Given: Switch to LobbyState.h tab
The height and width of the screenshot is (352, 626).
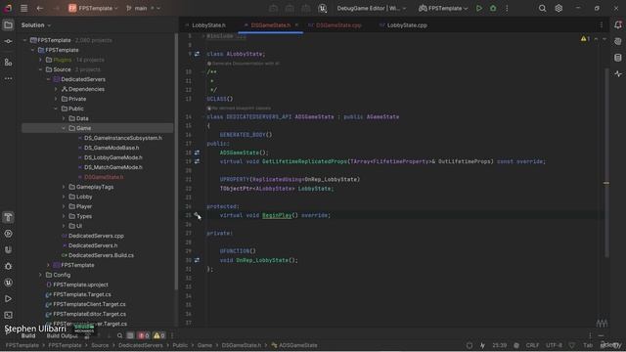Looking at the screenshot, I should [208, 25].
